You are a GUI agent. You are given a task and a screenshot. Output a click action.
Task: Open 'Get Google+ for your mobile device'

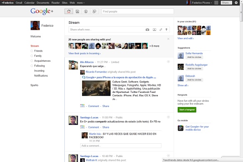click(197, 128)
